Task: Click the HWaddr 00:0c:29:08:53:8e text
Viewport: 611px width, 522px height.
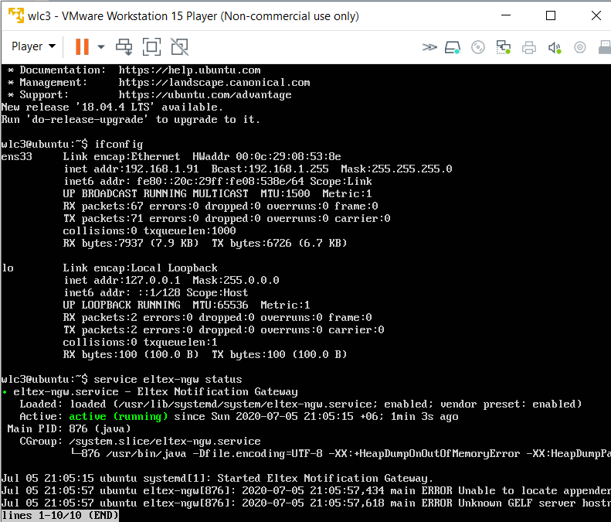Action: [266, 157]
